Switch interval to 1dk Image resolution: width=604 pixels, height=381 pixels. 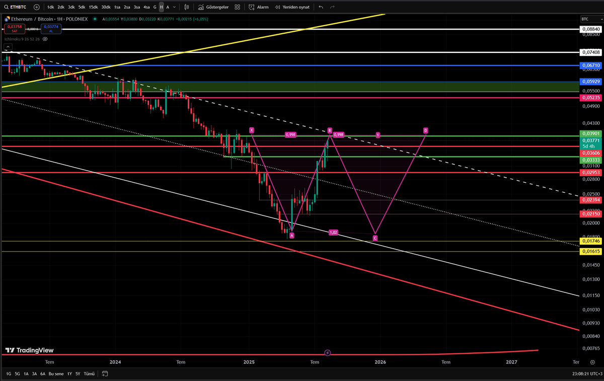click(x=50, y=8)
